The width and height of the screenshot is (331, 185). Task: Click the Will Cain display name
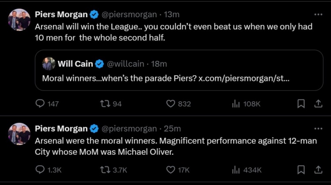(75, 64)
